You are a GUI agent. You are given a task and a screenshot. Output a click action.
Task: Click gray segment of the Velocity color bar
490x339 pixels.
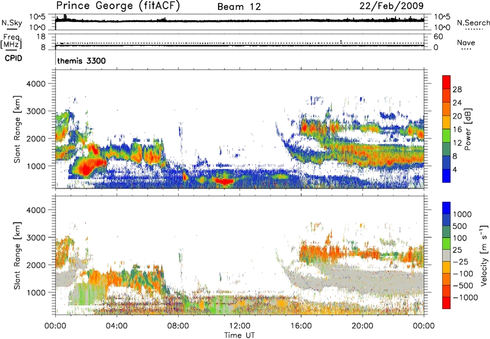(447, 256)
